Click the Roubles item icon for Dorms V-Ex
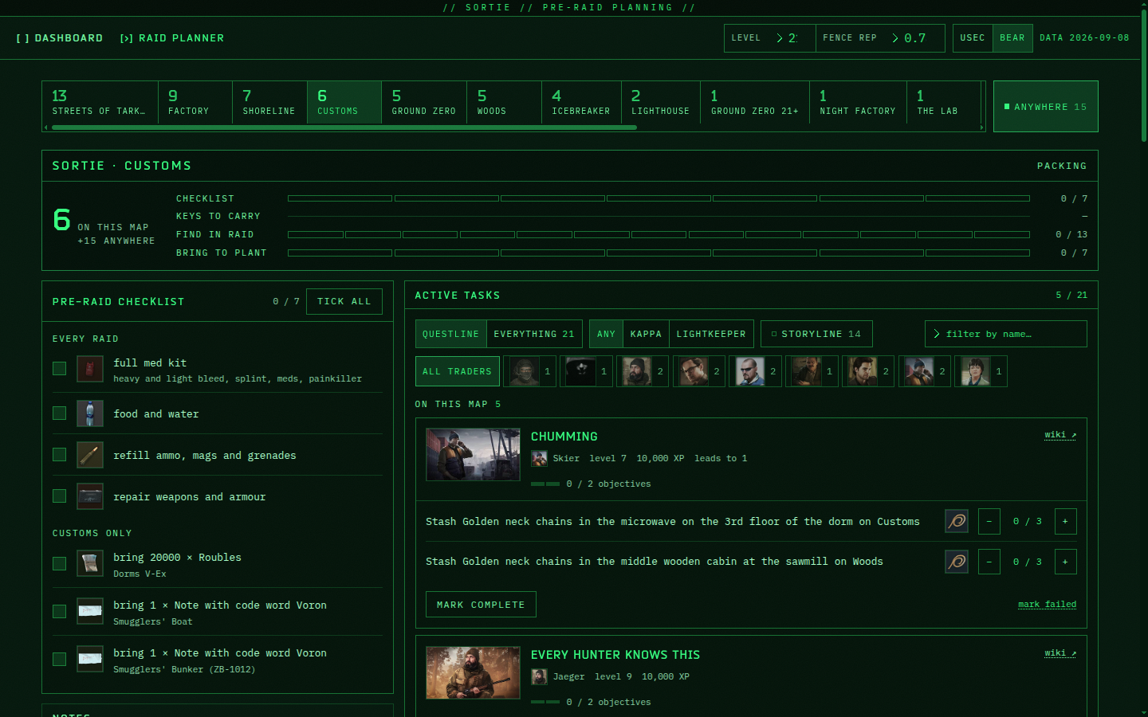 (90, 563)
